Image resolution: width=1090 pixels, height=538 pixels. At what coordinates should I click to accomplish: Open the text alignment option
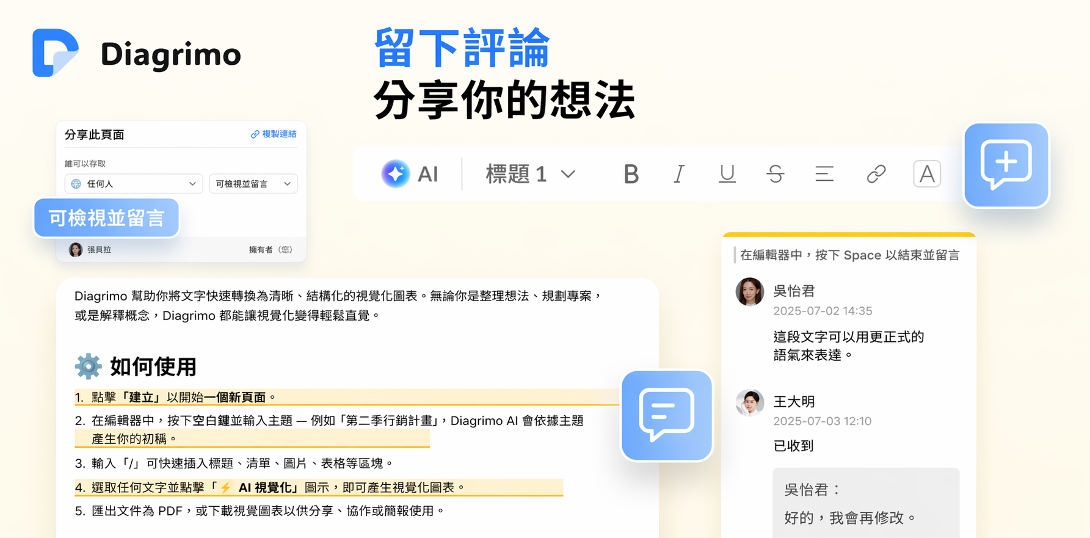(824, 174)
